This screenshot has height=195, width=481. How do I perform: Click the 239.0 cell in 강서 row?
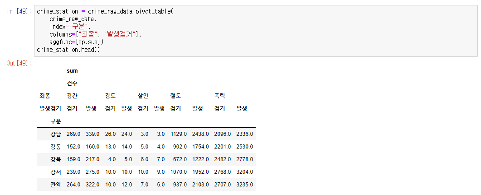click(73, 172)
